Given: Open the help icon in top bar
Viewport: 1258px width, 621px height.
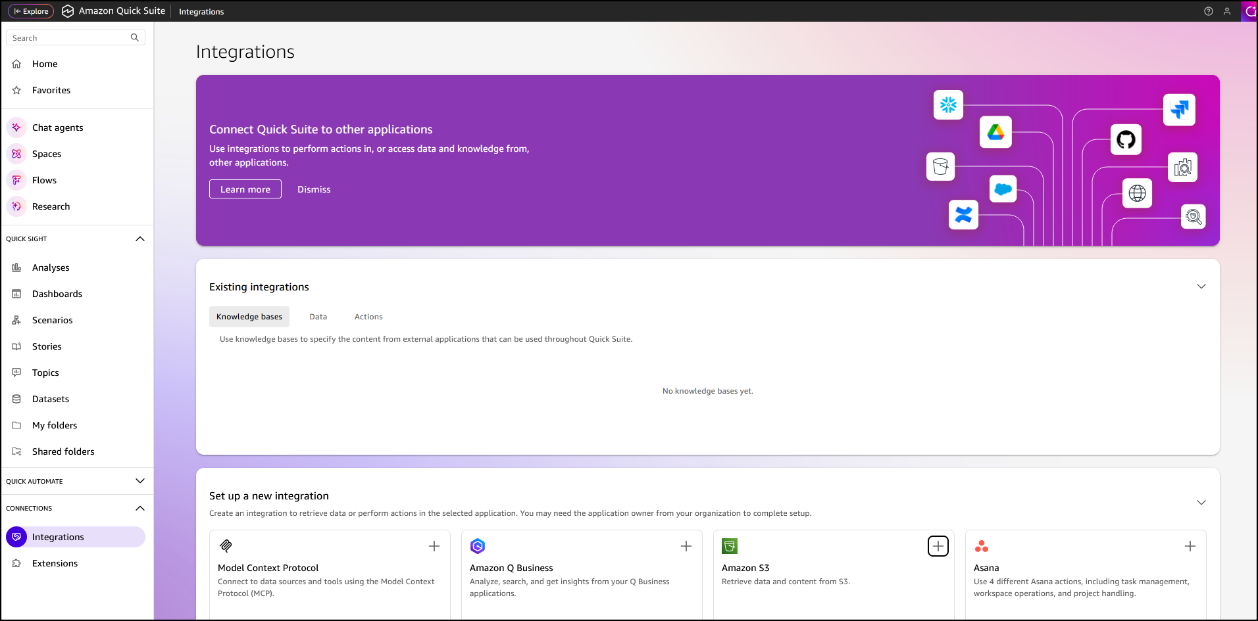Looking at the screenshot, I should point(1209,11).
